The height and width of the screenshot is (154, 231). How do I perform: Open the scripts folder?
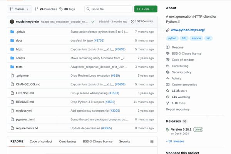(20, 58)
